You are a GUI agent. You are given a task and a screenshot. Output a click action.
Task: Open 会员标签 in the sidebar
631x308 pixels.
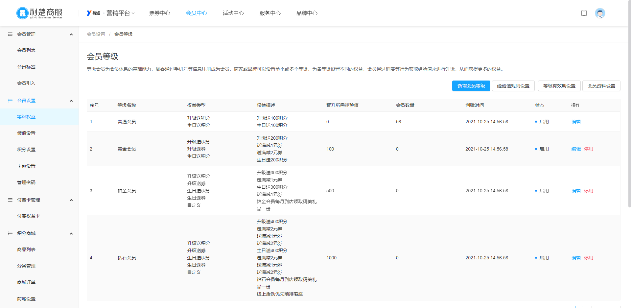(26, 67)
